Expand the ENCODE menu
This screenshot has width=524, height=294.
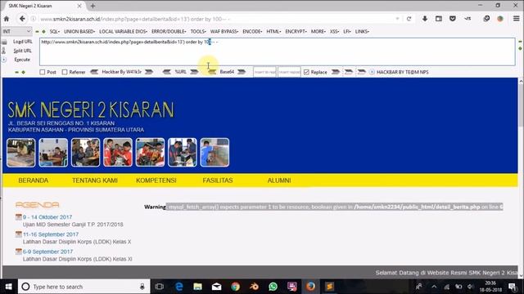[252, 31]
